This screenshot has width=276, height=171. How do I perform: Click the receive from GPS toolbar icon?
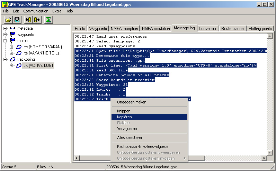click(28, 20)
